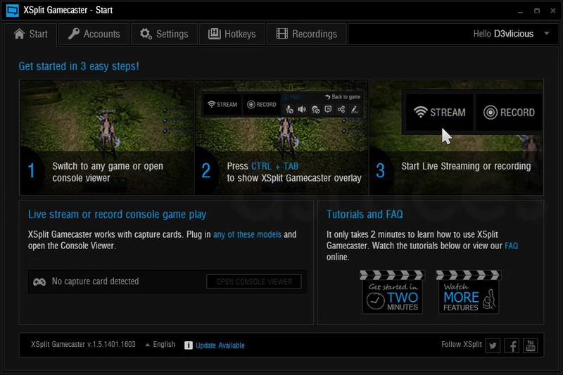Open the Recordings tab
Viewport: 563px width, 375px height.
[306, 34]
